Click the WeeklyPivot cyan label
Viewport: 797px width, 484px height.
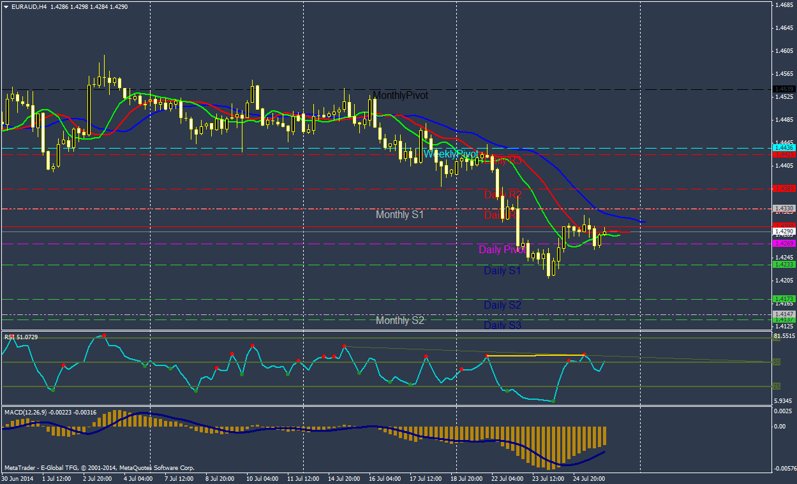pos(451,154)
